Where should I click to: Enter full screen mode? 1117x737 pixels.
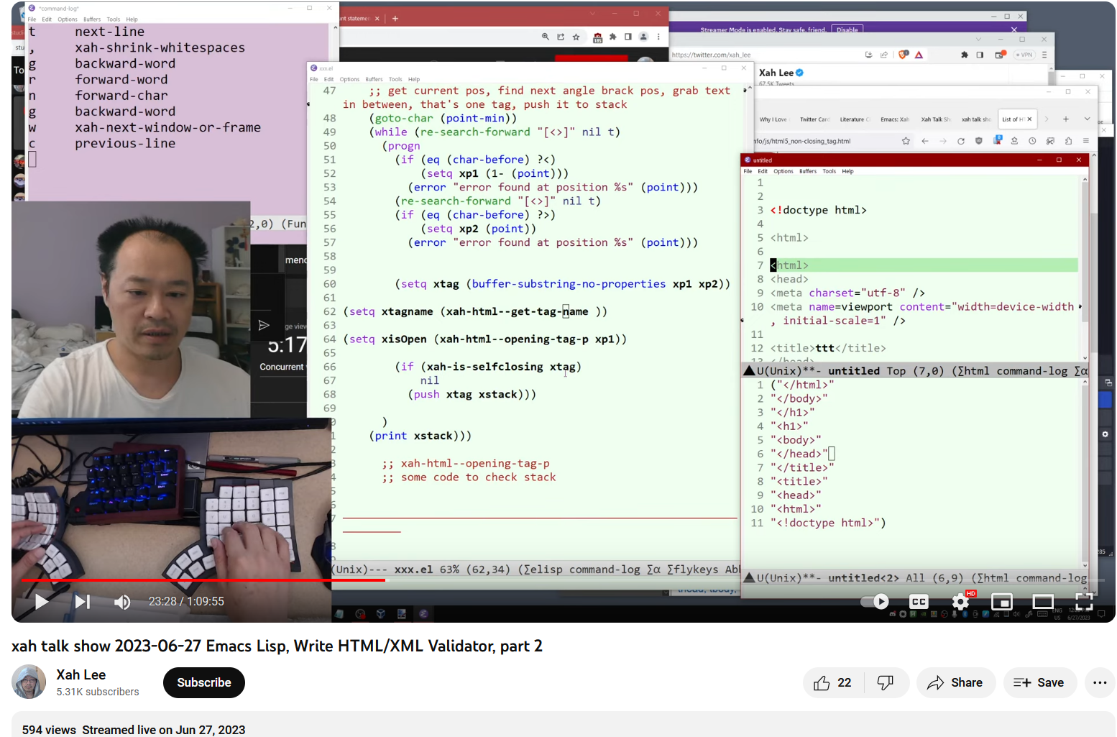(x=1083, y=601)
